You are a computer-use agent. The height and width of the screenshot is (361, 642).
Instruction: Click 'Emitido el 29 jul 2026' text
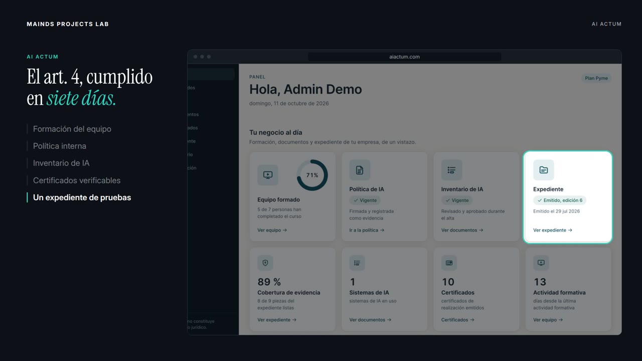point(556,211)
